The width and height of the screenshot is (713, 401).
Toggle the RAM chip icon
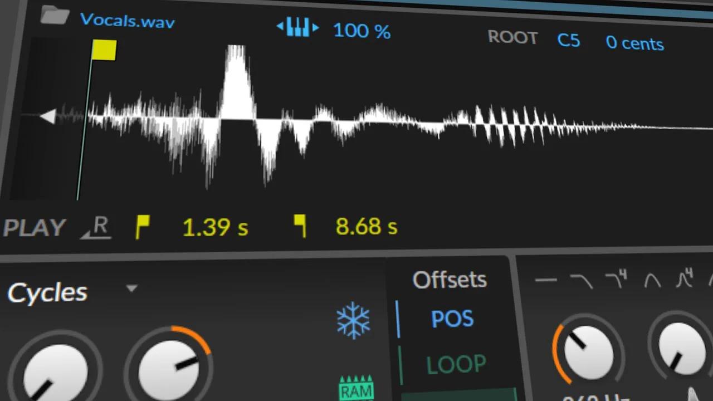356,388
